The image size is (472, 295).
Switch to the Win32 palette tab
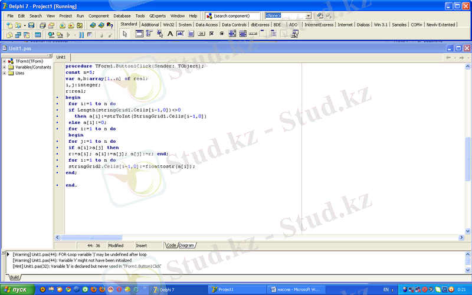tap(169, 25)
